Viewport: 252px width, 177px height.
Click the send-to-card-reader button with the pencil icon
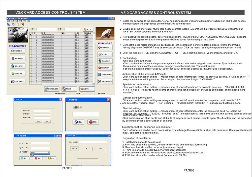(x=105, y=81)
